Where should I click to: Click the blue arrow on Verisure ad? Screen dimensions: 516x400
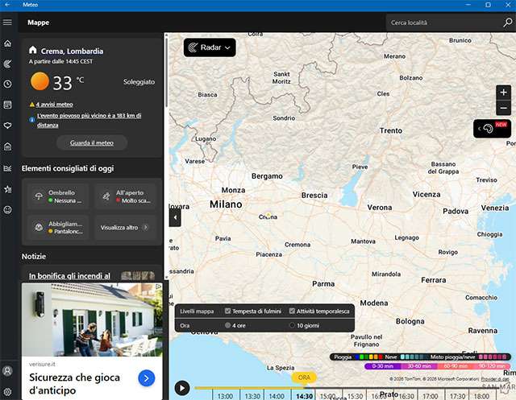[x=147, y=378]
